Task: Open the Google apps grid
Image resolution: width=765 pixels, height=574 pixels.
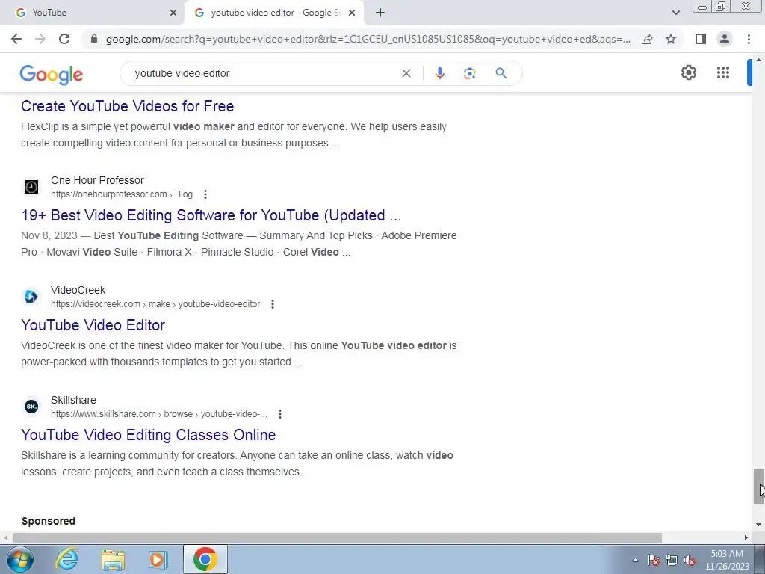Action: click(723, 72)
